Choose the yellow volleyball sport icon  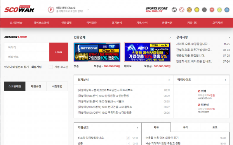point(197,10)
